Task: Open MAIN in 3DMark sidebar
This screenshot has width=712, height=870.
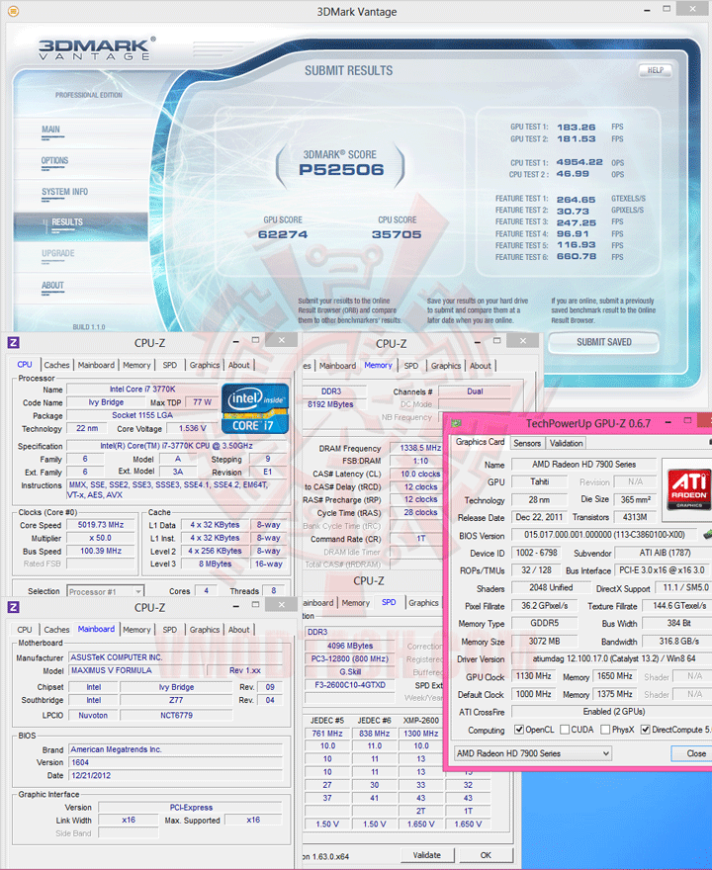Action: [51, 130]
